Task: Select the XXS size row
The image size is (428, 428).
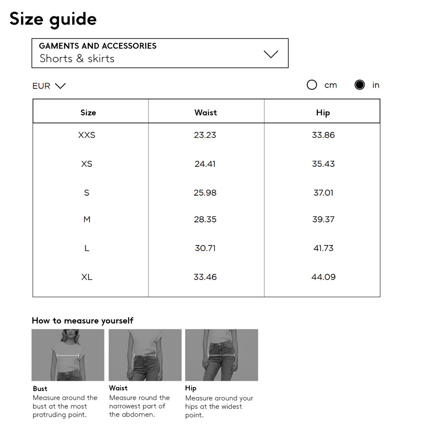Action: pyautogui.click(x=206, y=135)
